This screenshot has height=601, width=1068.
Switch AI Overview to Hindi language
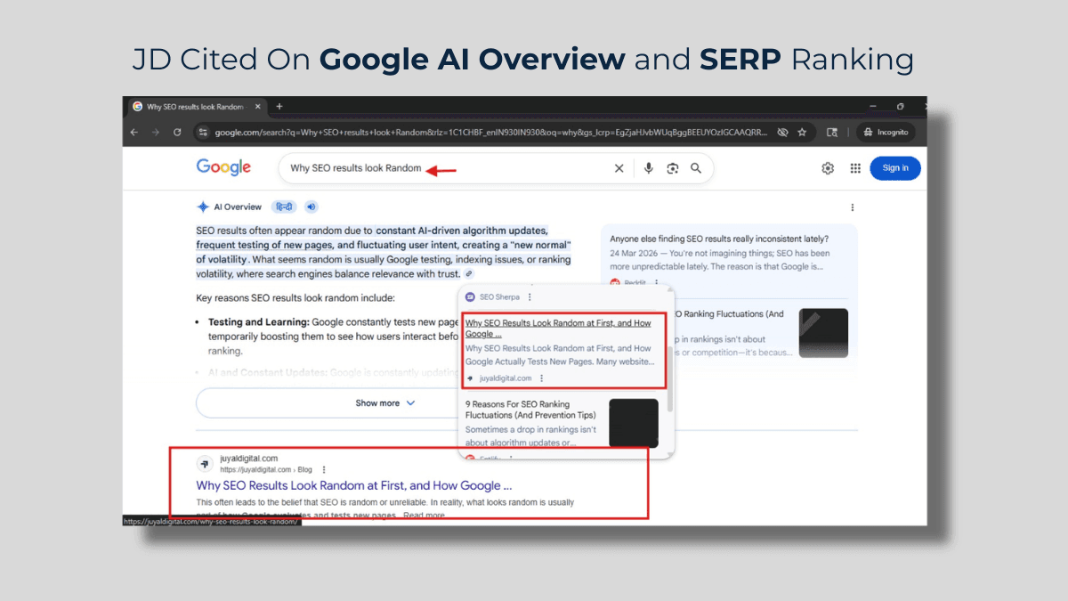point(284,207)
